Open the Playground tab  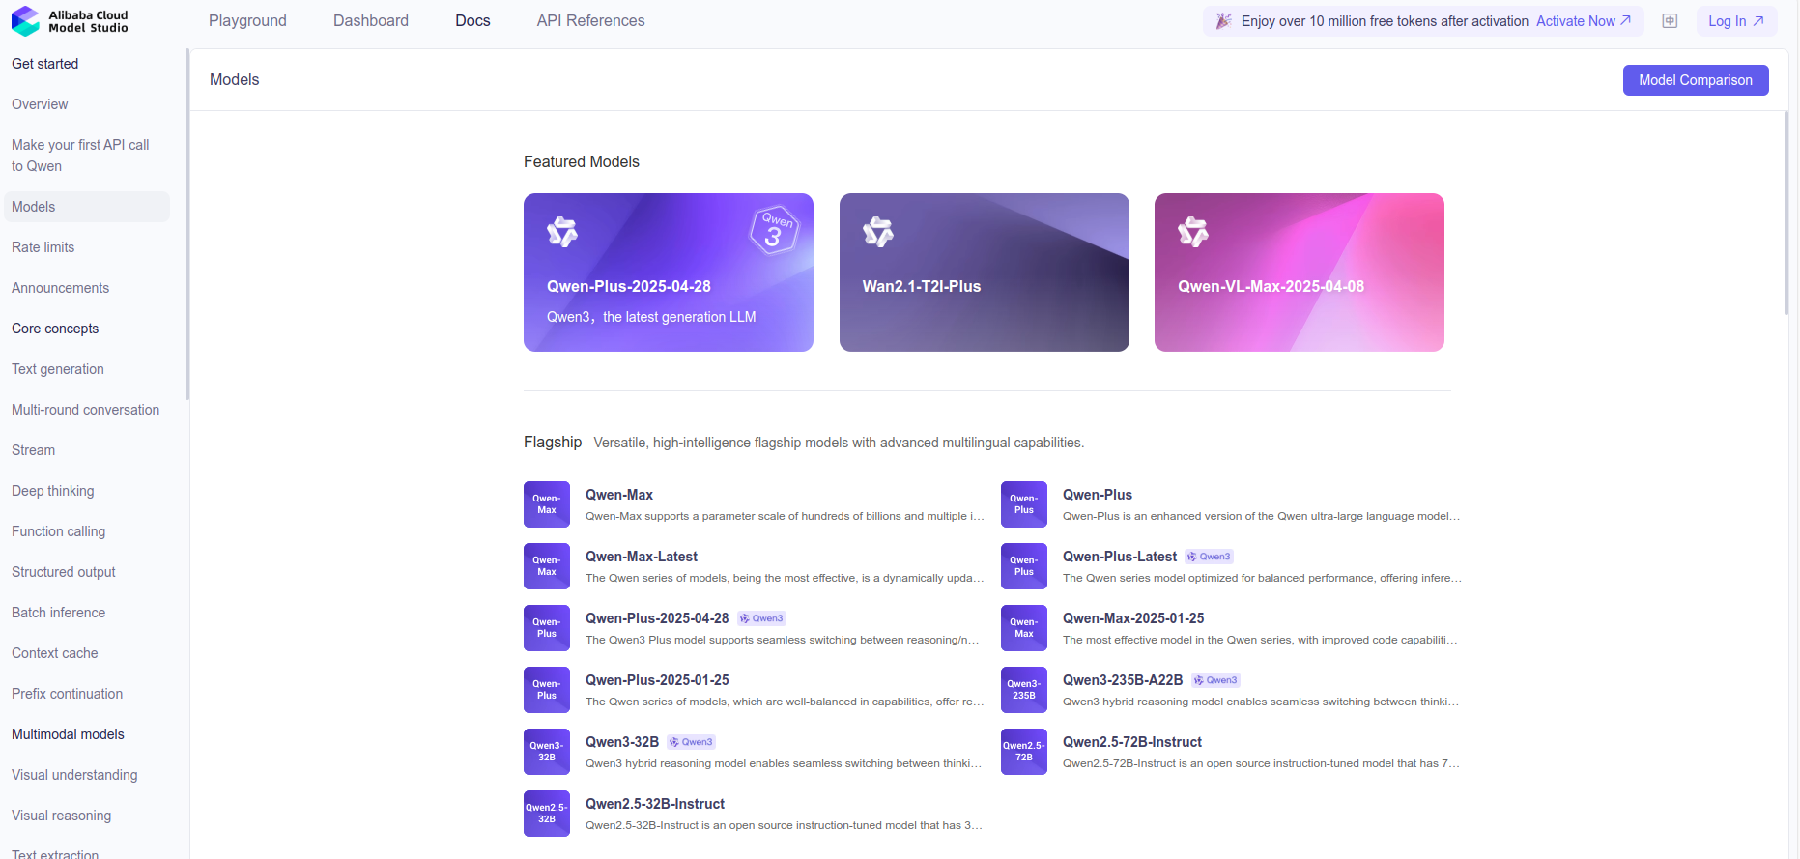(x=247, y=21)
